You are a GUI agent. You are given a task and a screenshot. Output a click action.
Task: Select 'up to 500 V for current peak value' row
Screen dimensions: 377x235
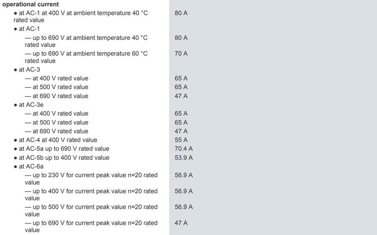tap(91, 210)
